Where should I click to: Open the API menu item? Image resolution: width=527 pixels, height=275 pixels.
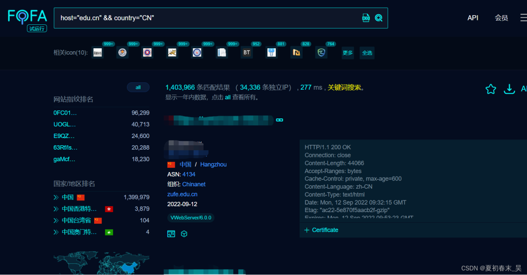point(472,18)
